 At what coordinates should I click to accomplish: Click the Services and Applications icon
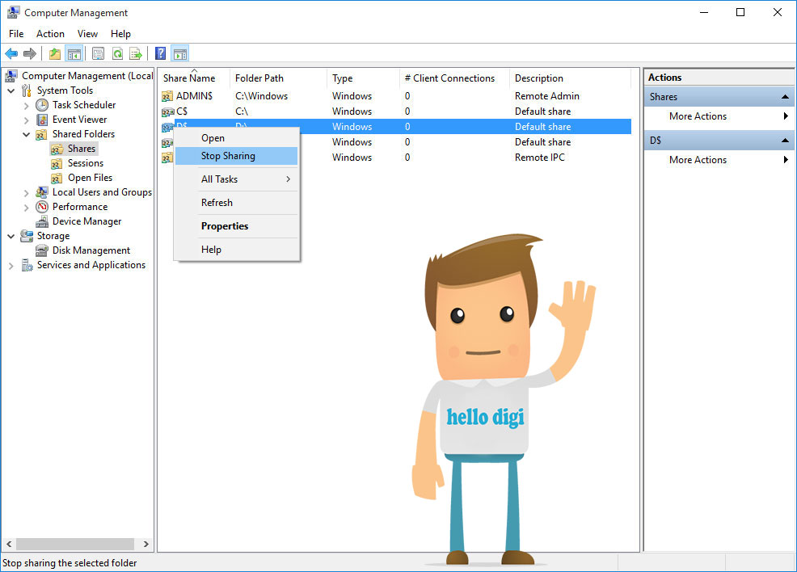pos(27,265)
